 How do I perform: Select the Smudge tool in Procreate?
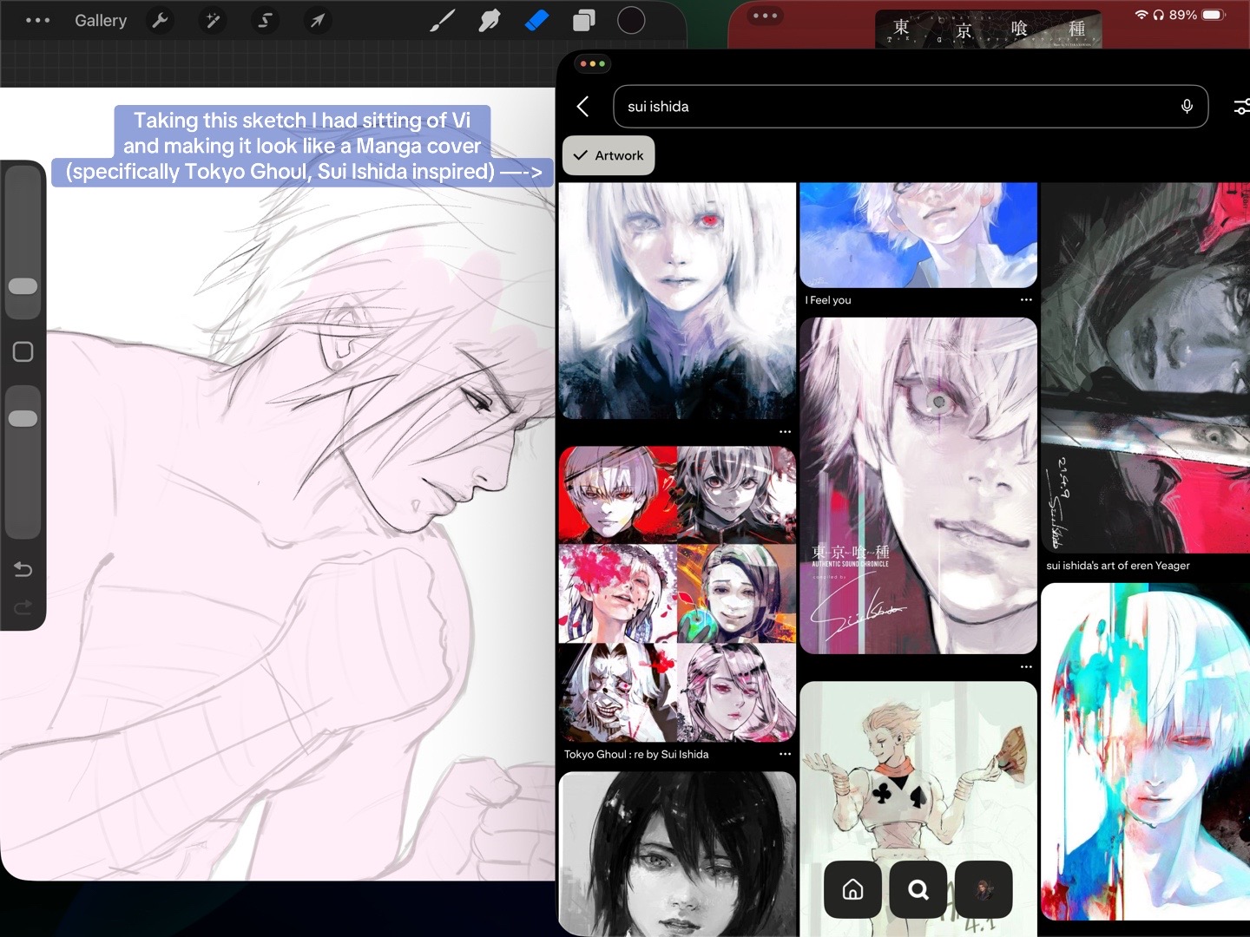tap(490, 20)
